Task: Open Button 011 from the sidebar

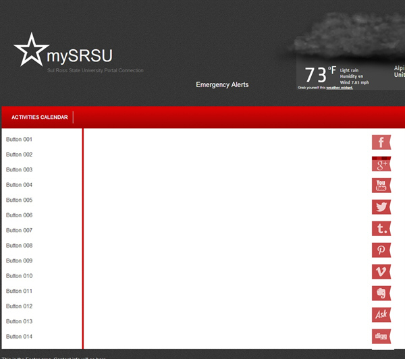Action: 20,291
